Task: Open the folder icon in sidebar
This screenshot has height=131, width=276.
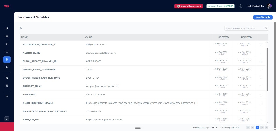Action: click(7, 52)
